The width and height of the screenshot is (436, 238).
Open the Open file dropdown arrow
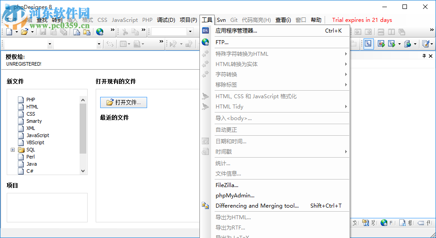click(32, 32)
